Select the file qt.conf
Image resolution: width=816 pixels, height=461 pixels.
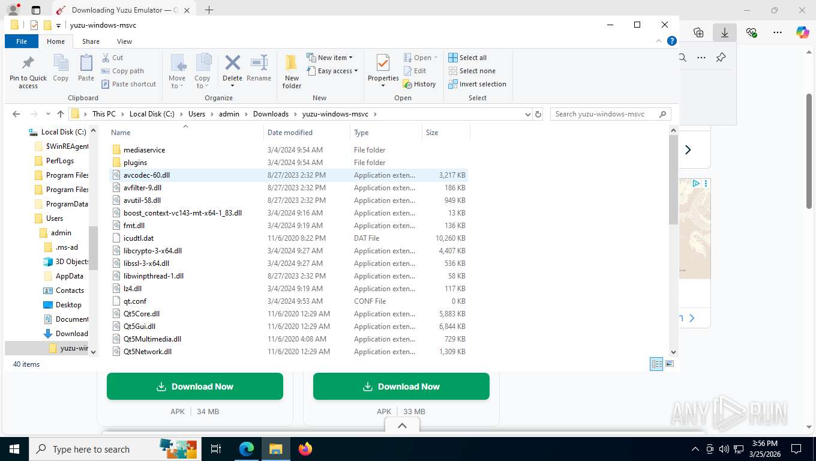point(287,301)
